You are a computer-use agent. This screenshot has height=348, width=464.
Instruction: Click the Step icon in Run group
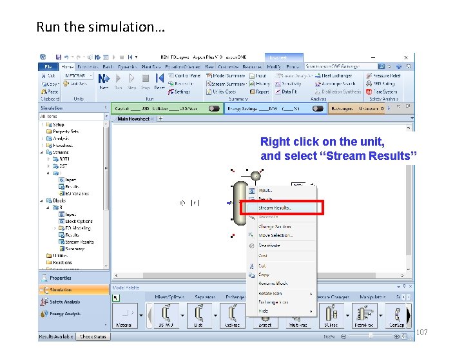tap(131, 79)
